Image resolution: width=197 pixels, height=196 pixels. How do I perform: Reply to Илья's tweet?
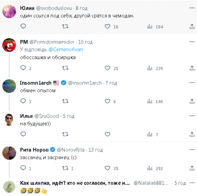(23, 134)
